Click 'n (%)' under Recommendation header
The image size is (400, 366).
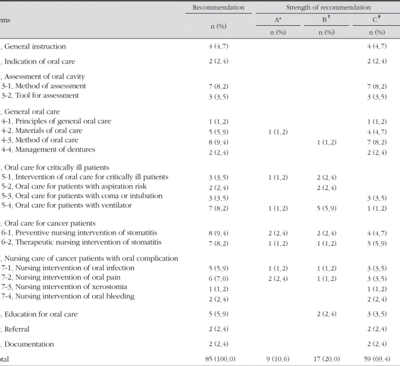[x=218, y=26]
